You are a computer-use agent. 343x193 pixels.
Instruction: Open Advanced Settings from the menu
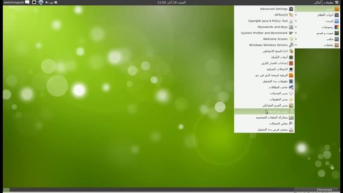tap(264, 9)
